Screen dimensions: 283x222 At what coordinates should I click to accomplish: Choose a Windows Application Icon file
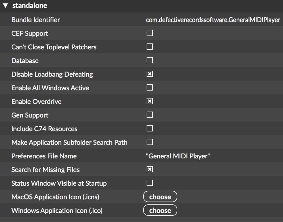click(x=160, y=210)
